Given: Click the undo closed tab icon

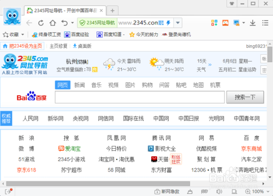Looking at the screenshot, I should [x=64, y=23].
